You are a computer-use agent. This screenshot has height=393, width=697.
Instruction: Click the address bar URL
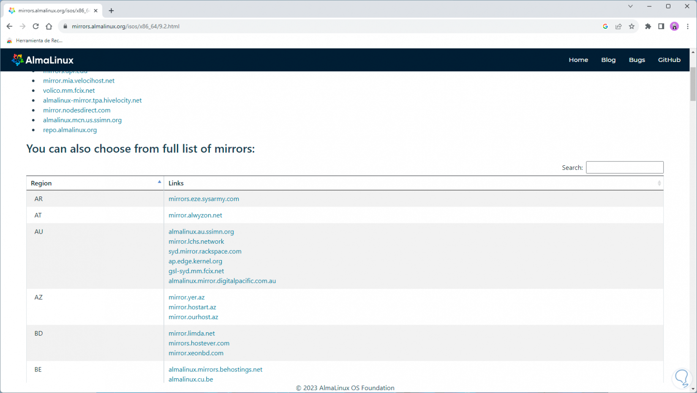[x=125, y=26]
